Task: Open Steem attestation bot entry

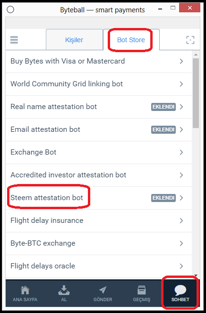Action: tap(99, 198)
